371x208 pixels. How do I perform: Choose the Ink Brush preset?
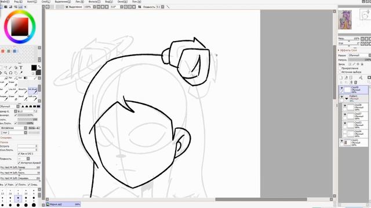[x=33, y=91]
